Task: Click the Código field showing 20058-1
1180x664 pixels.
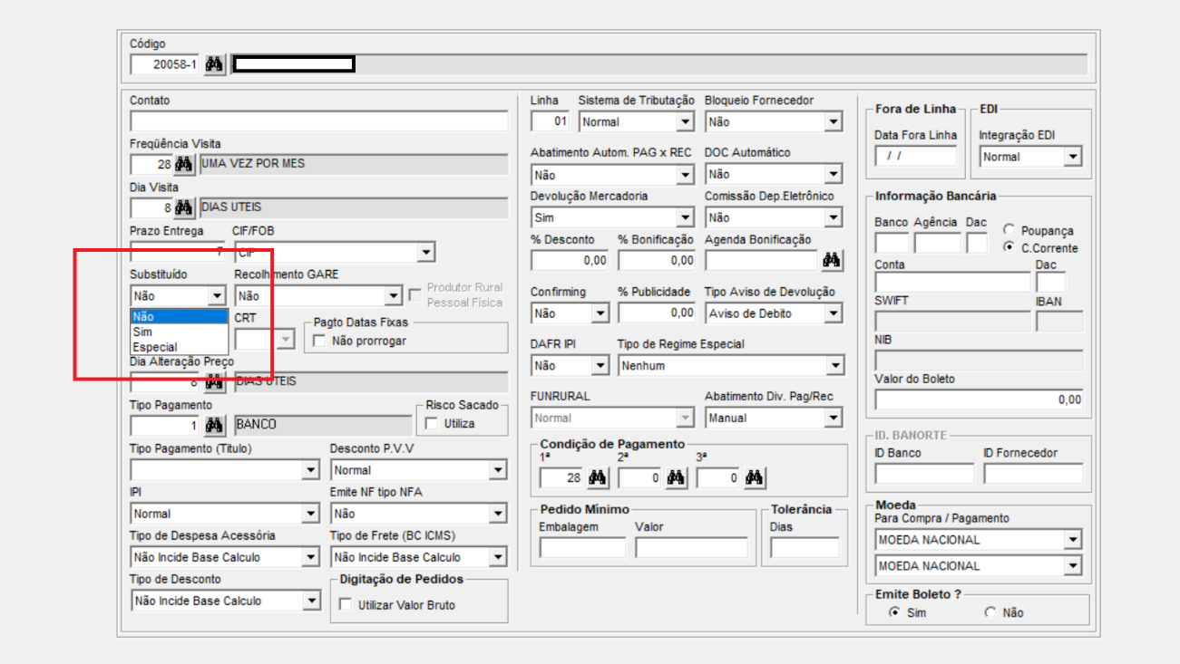Action: tap(166, 64)
